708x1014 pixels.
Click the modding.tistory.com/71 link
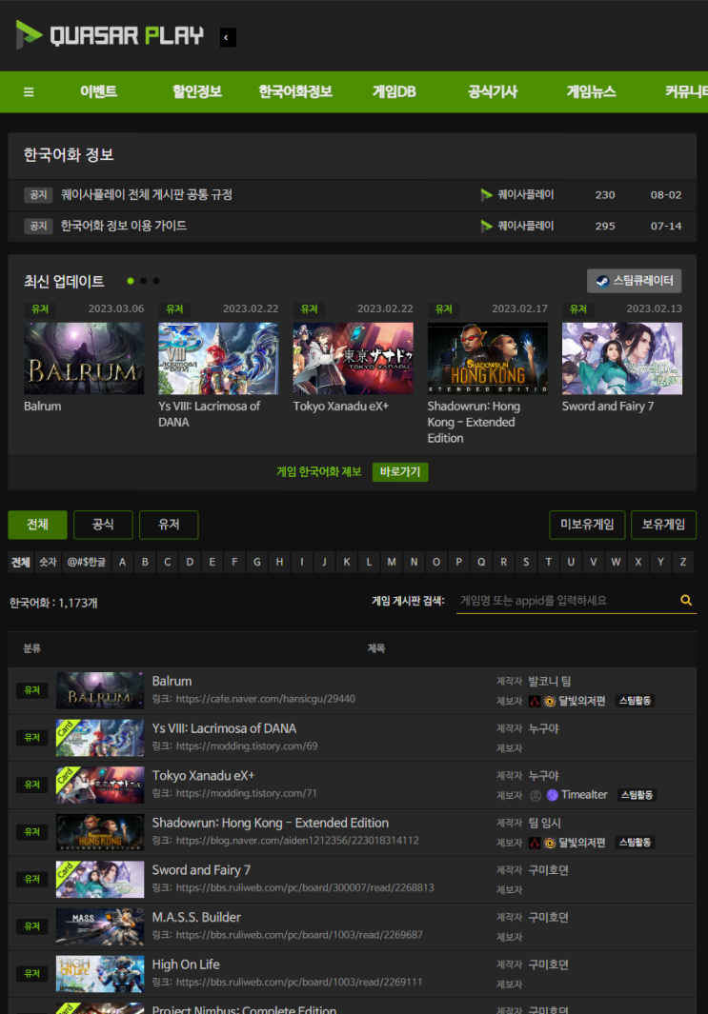[247, 793]
